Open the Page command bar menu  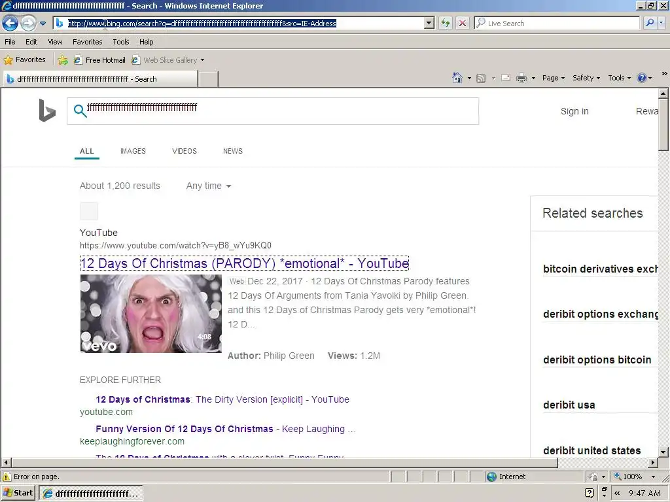554,78
